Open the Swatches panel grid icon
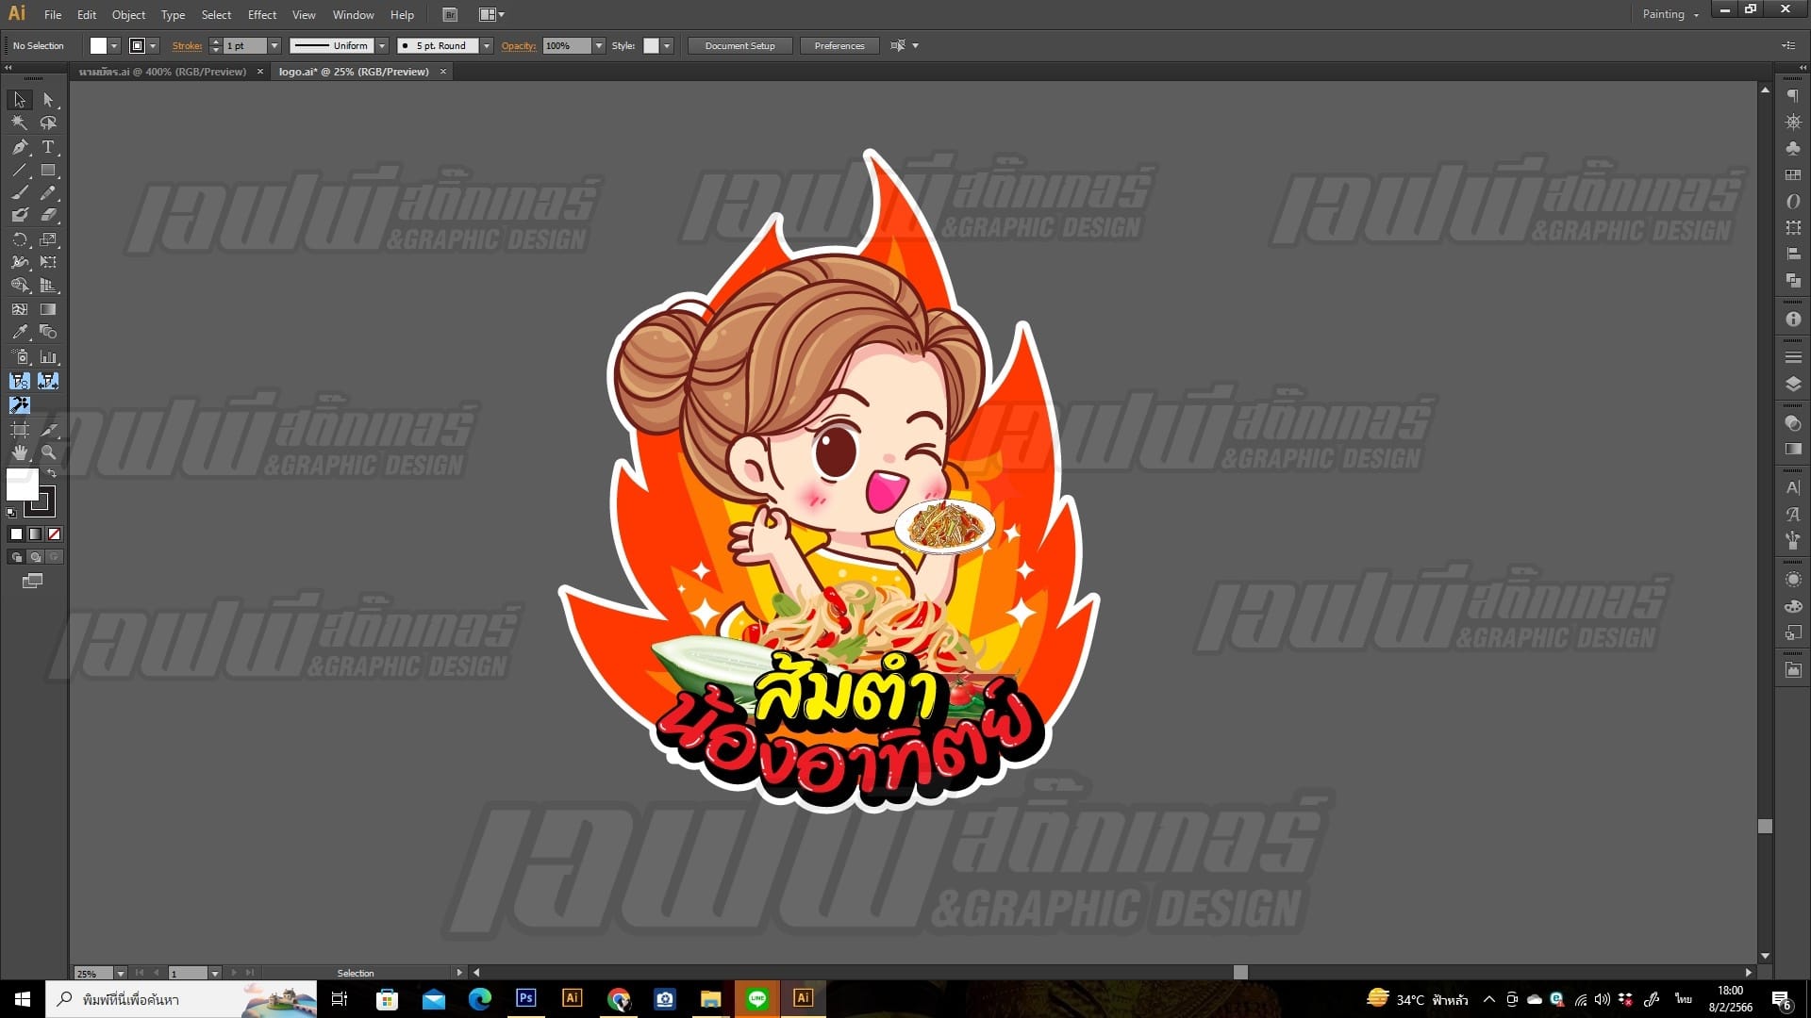The height and width of the screenshot is (1018, 1811). coord(1793,175)
